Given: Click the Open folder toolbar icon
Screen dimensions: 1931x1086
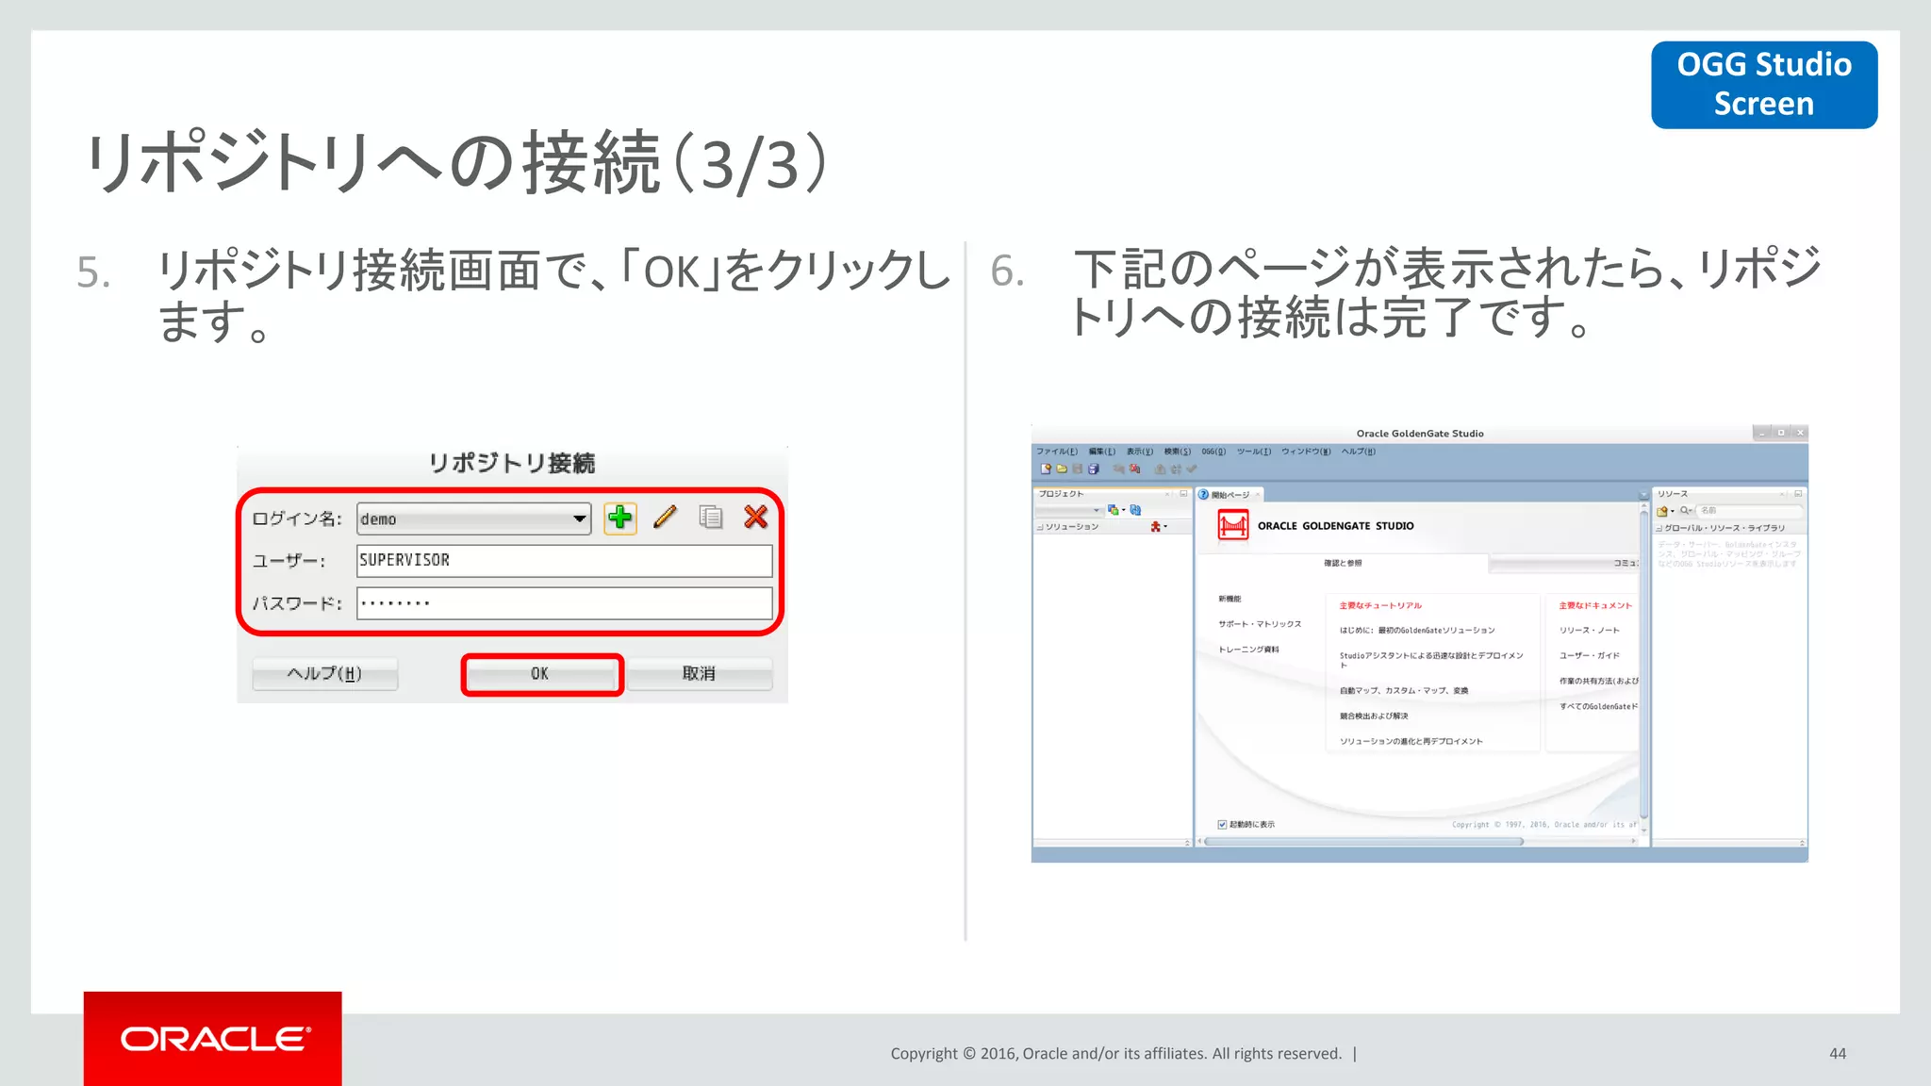Looking at the screenshot, I should click(x=1061, y=469).
